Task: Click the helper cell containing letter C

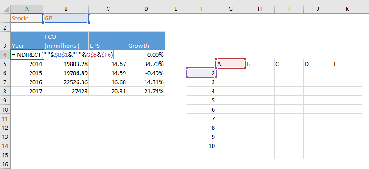Action: click(x=289, y=64)
